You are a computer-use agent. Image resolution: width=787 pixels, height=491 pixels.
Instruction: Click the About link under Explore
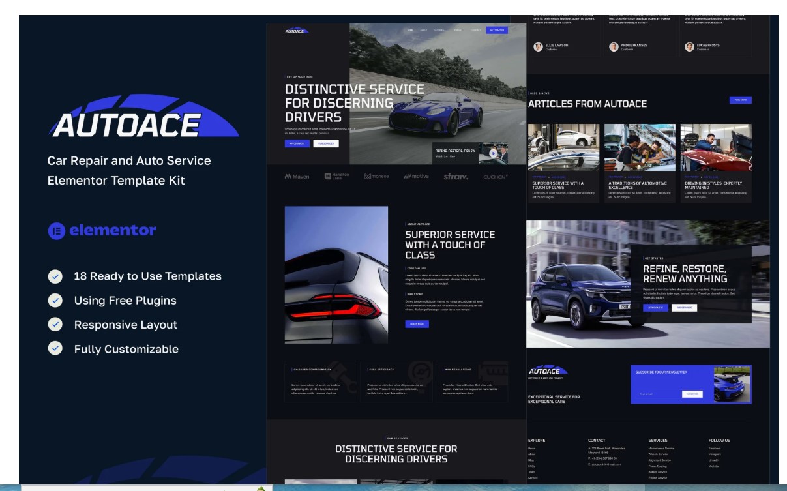point(532,454)
